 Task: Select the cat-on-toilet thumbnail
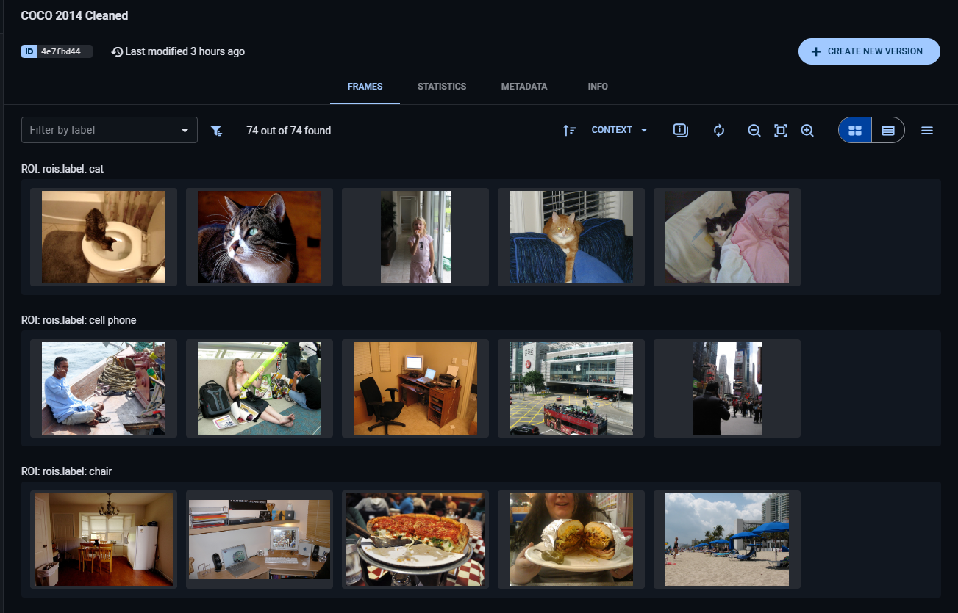(103, 236)
